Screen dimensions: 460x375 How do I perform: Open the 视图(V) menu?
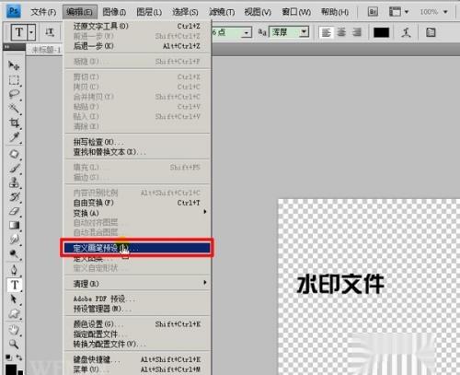258,12
